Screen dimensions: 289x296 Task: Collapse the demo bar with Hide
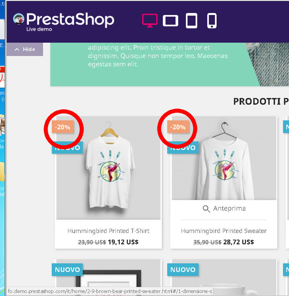[x=25, y=49]
